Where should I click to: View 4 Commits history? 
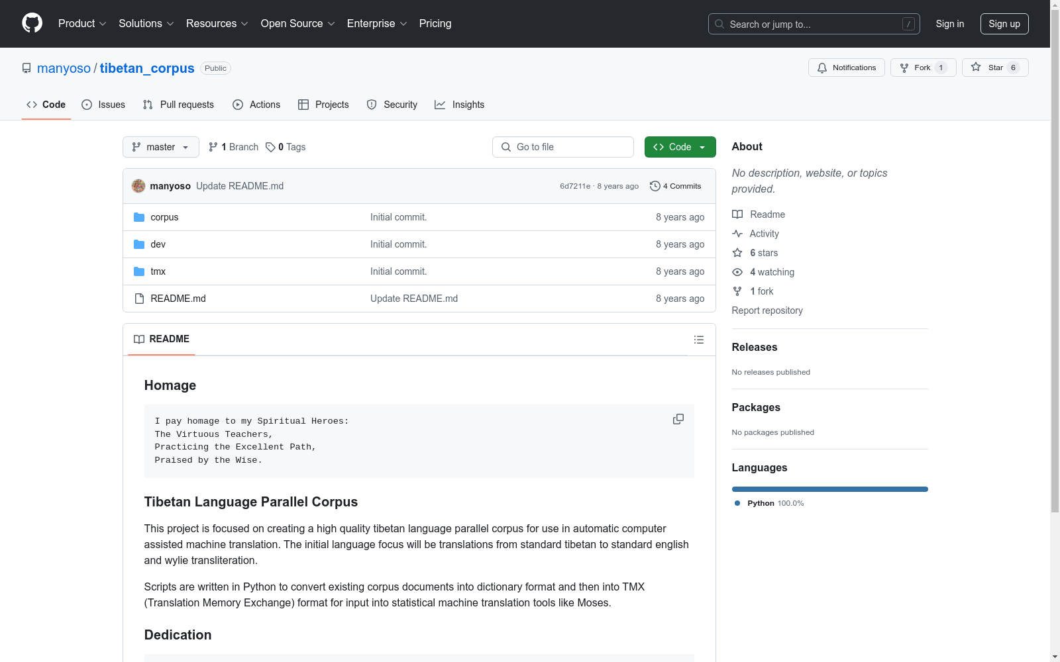pos(676,186)
